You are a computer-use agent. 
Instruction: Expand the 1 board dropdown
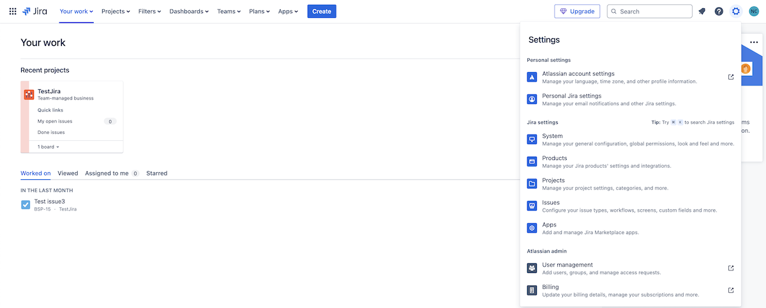[x=49, y=147]
